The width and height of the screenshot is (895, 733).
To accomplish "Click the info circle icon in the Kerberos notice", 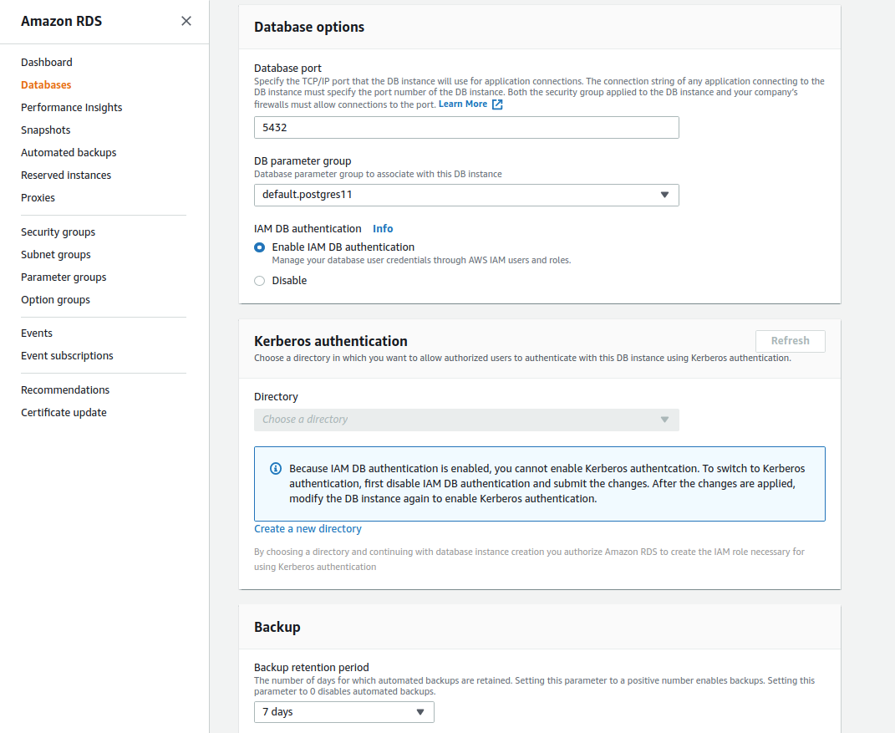I will click(x=276, y=469).
